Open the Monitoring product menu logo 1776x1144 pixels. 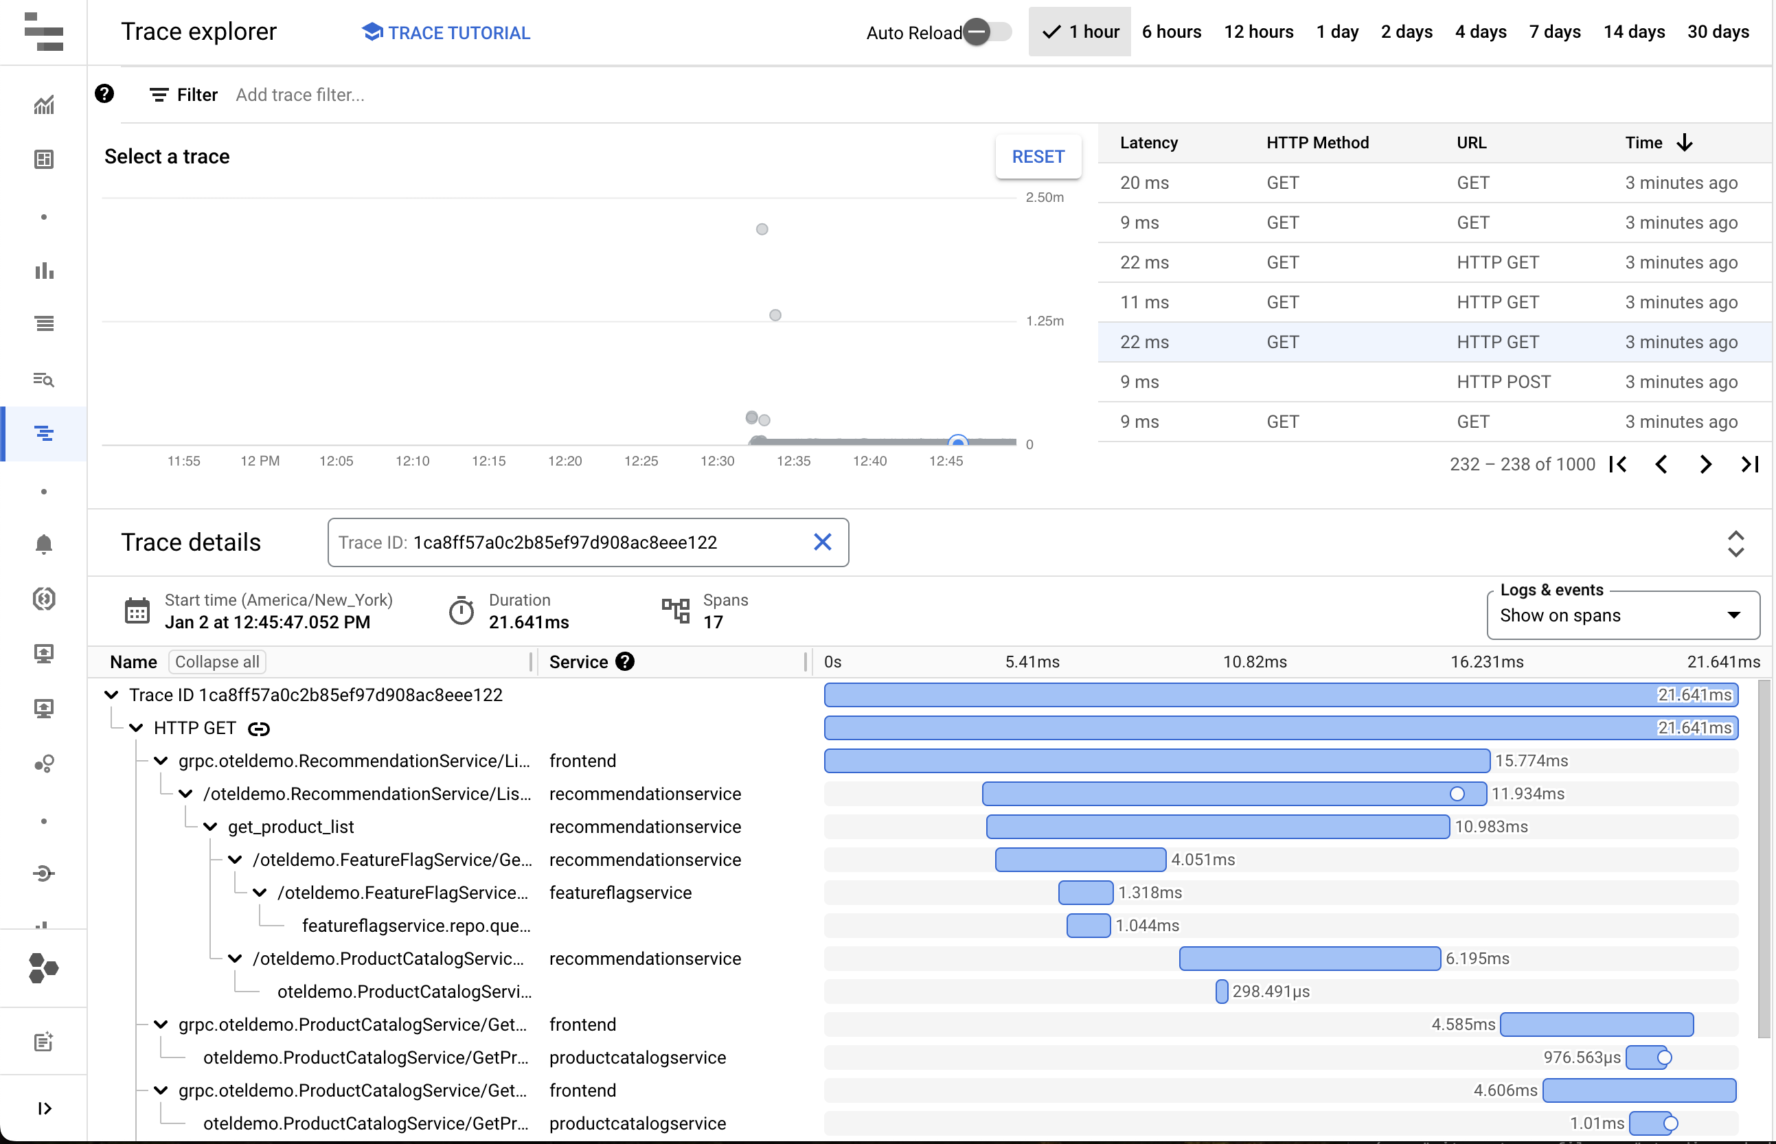43,32
